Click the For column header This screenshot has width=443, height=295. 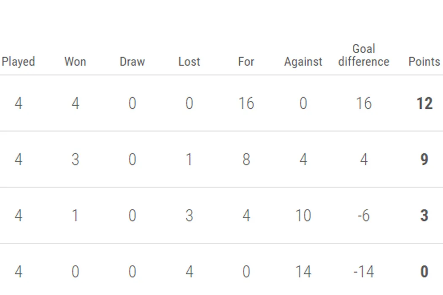click(246, 62)
